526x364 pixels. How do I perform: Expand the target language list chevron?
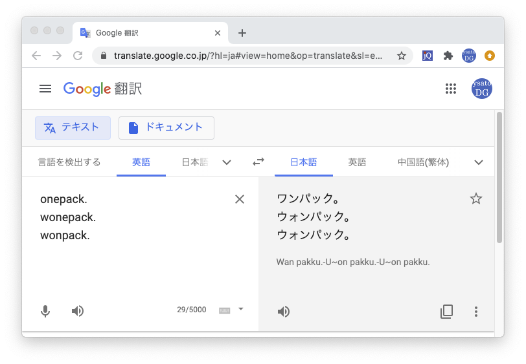[x=479, y=162]
